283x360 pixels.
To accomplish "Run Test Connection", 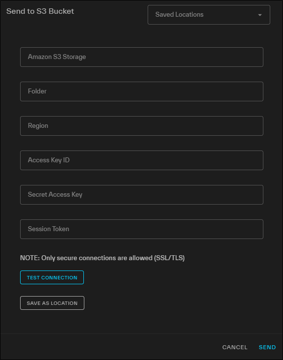I will point(52,277).
